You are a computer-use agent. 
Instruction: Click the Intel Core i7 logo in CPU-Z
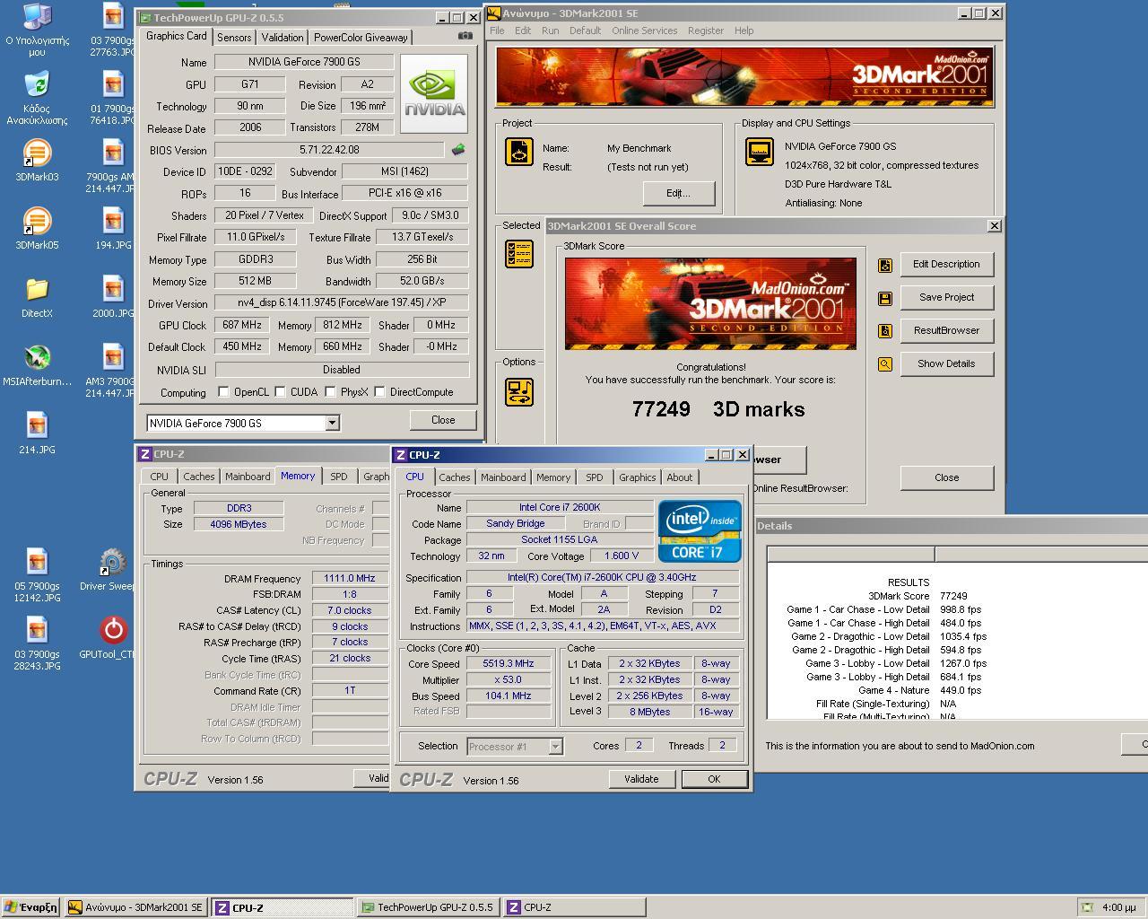click(x=700, y=531)
